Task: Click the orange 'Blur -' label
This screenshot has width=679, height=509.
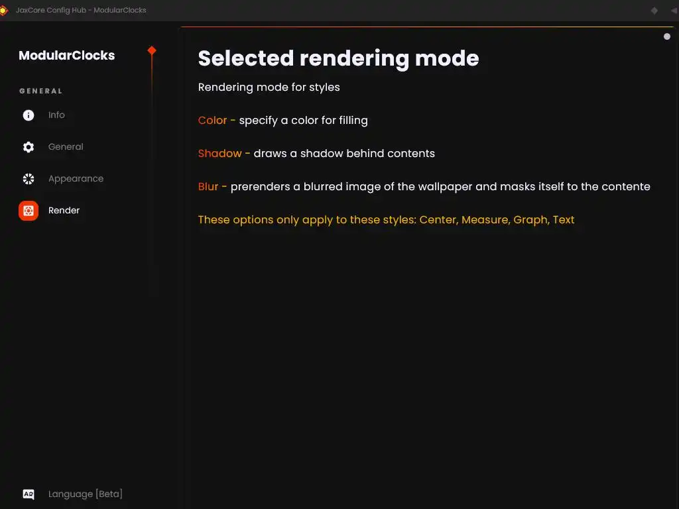Action: point(212,186)
